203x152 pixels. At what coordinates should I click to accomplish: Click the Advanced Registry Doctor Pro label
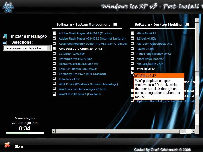[x=93, y=44]
